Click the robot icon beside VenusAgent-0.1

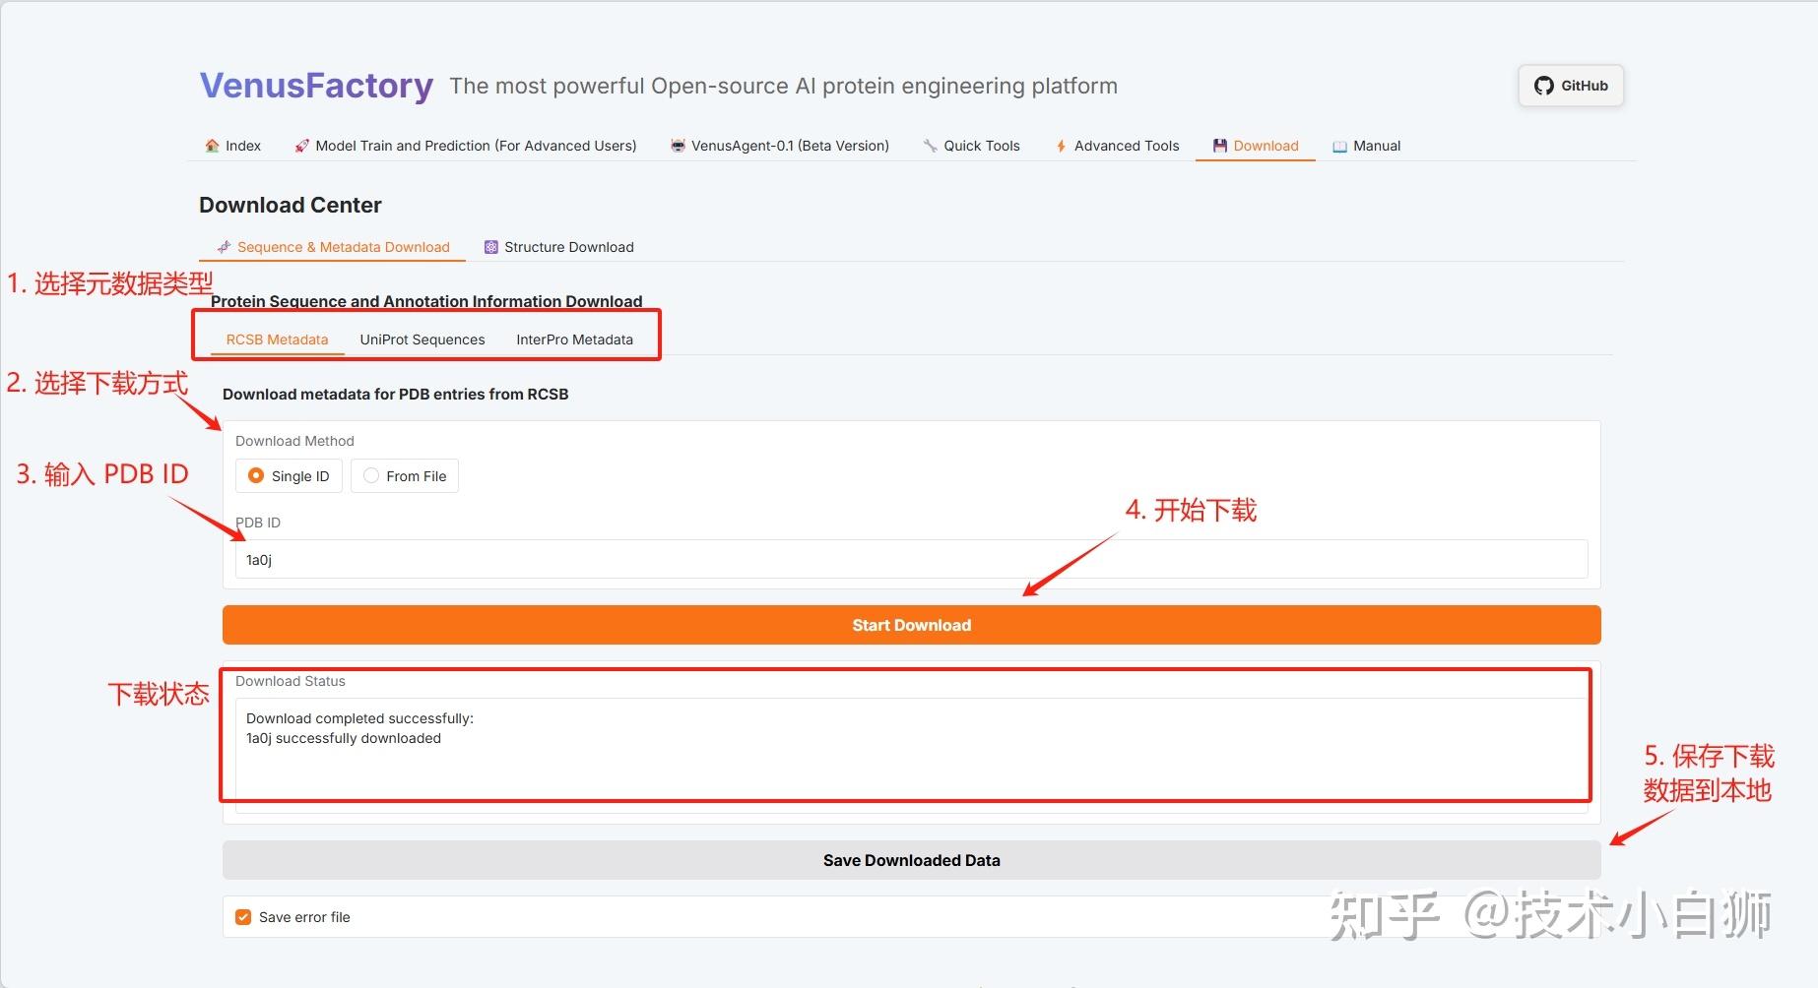click(x=677, y=145)
